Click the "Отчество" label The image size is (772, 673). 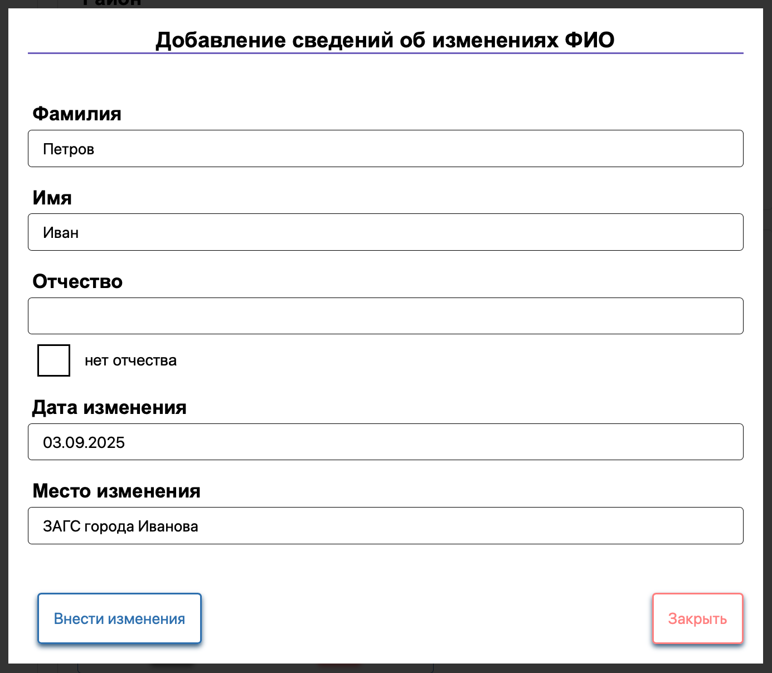coord(77,281)
